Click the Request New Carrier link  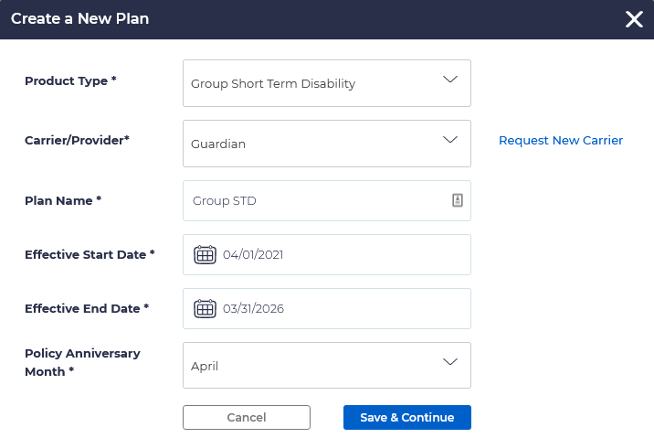click(561, 141)
